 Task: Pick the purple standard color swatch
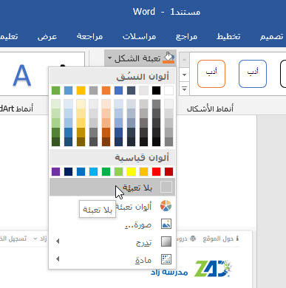56,171
